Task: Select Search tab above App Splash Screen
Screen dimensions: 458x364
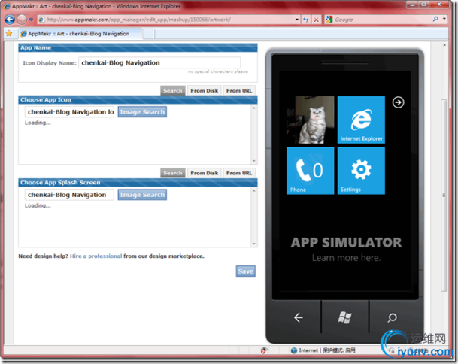Action: [173, 173]
